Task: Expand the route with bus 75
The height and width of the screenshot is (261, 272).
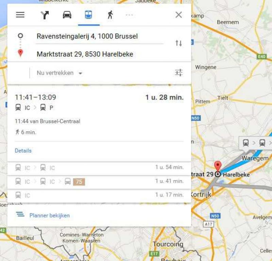Action: (99, 181)
